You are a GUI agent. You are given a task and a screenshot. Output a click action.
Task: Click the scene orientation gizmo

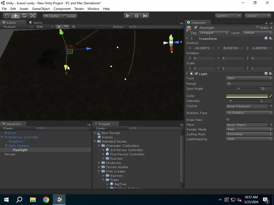pos(171,43)
